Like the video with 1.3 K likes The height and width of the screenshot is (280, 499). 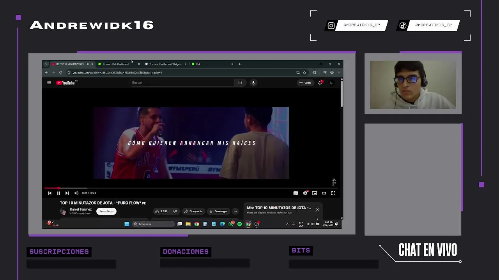click(x=161, y=211)
